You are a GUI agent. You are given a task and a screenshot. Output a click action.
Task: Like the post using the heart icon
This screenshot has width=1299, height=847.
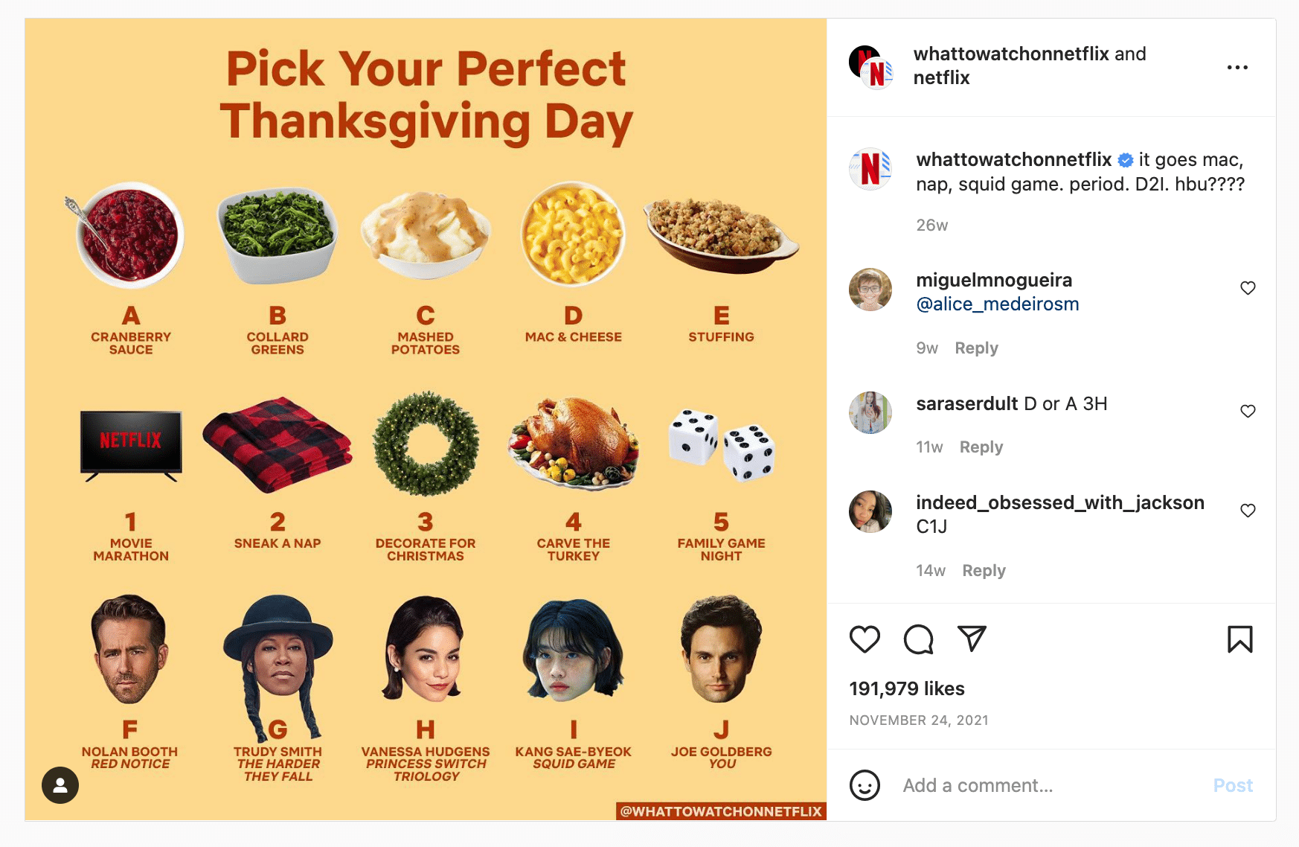(865, 639)
